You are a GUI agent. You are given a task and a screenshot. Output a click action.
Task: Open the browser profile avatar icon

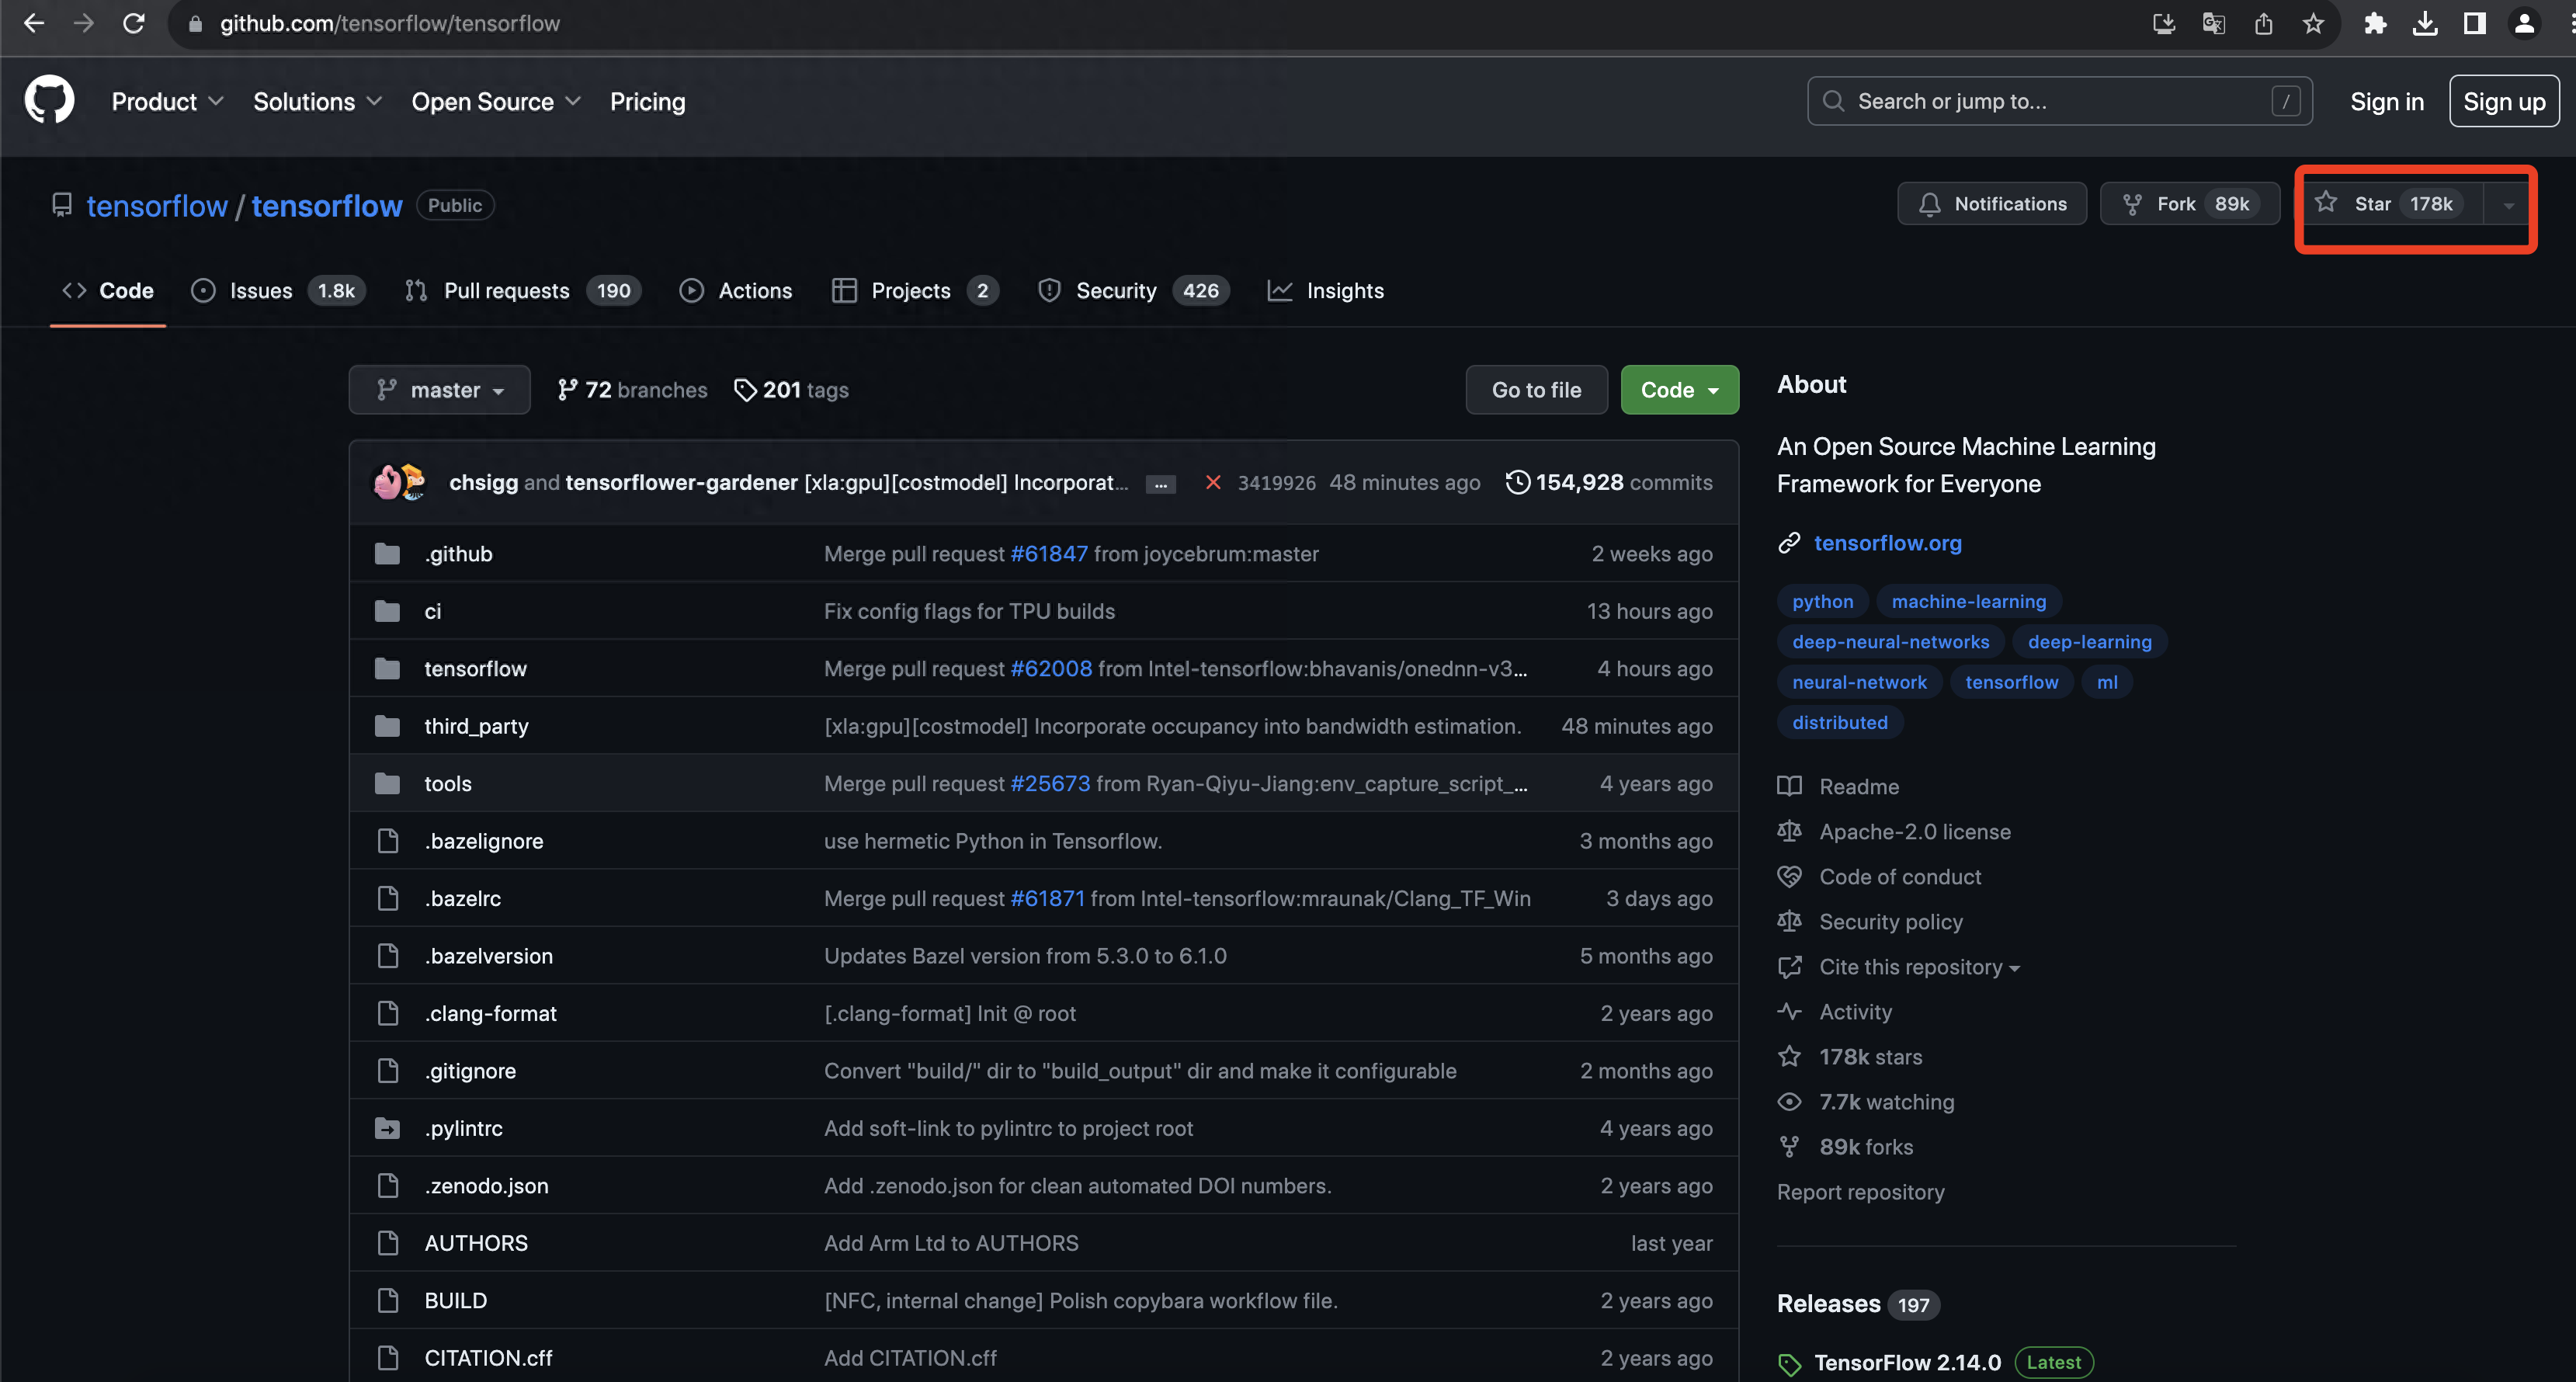[x=2525, y=23]
